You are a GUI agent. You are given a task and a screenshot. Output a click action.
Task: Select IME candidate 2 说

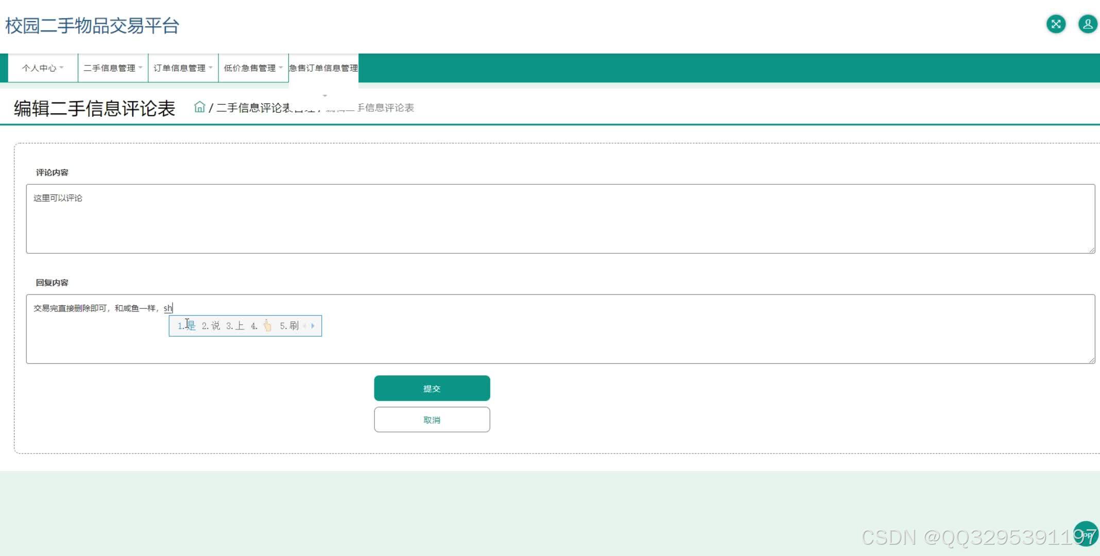pos(211,326)
